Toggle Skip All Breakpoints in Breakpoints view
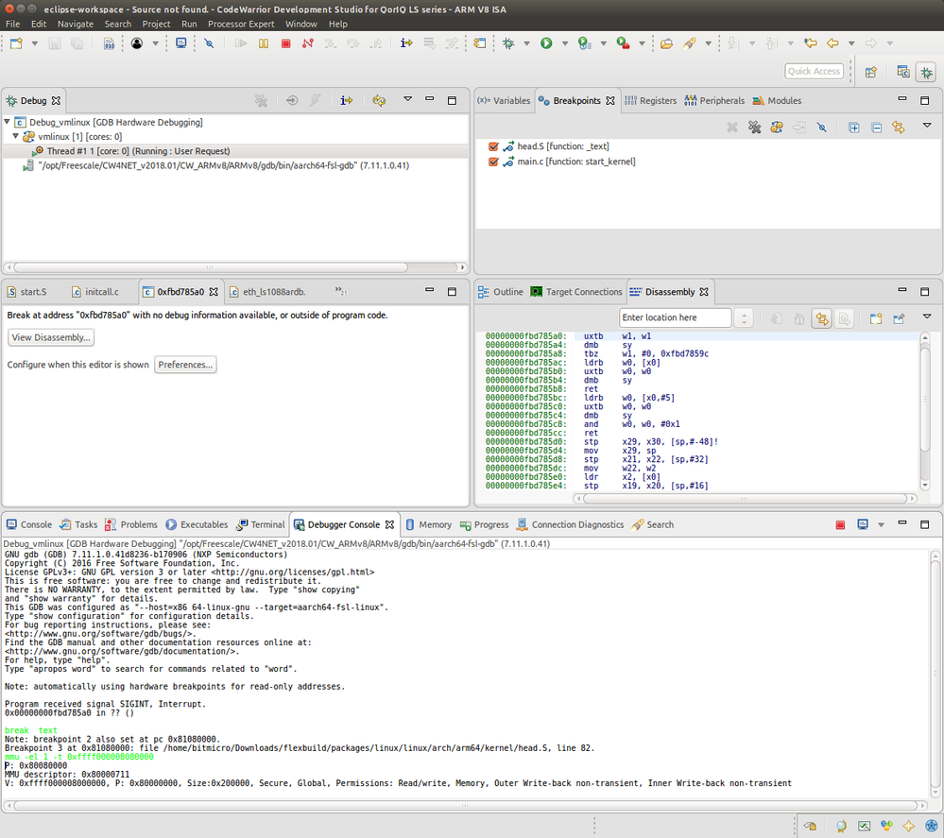 click(x=822, y=127)
